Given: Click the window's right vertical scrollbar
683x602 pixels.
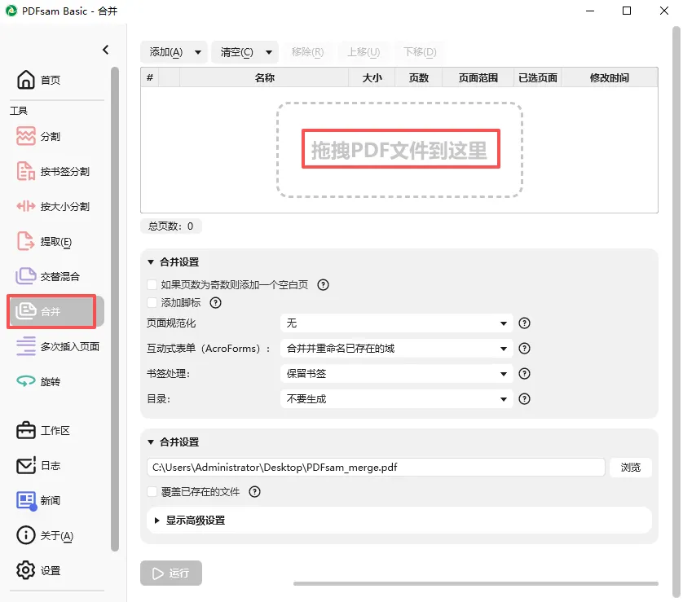Looking at the screenshot, I should (676, 311).
